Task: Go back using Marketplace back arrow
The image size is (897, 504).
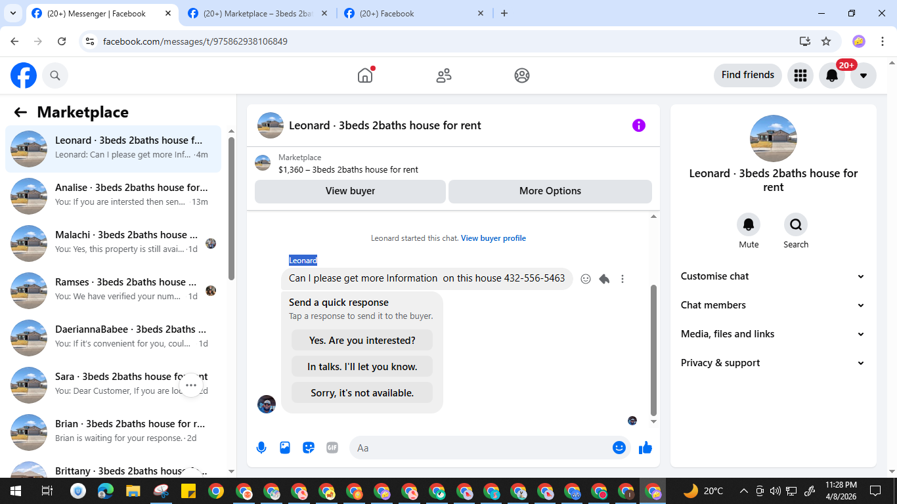Action: pos(20,112)
